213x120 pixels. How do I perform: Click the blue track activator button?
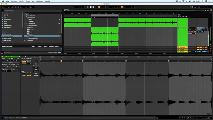(x=203, y=28)
